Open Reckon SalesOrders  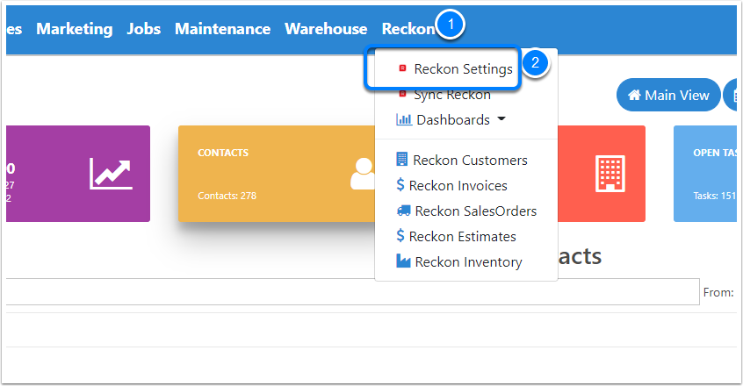[476, 211]
